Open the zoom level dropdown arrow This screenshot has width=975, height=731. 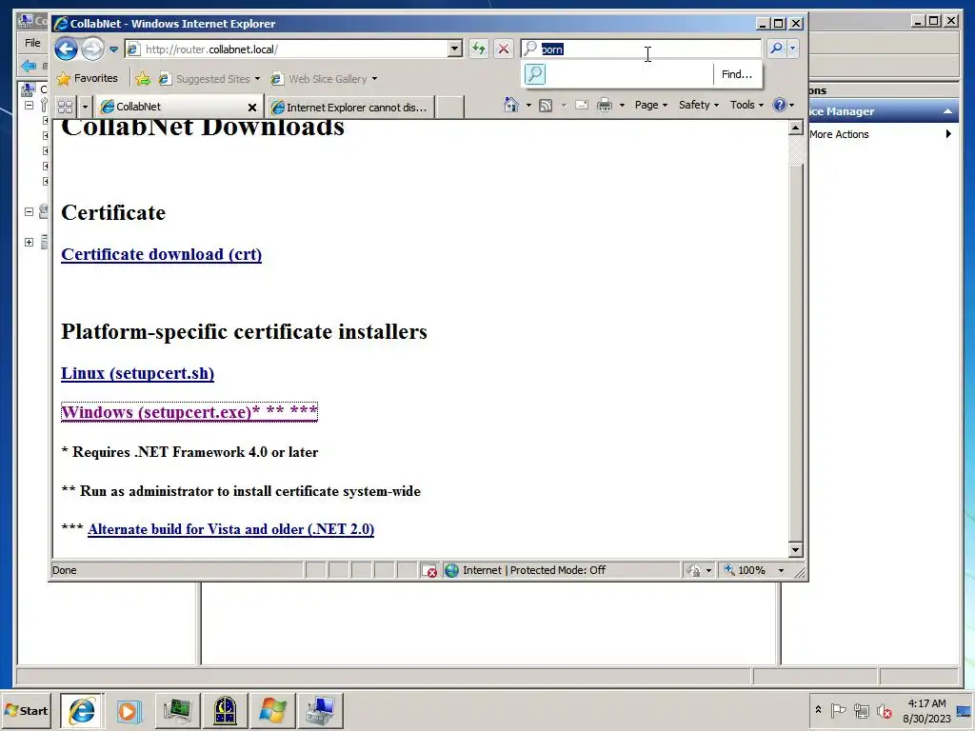(x=781, y=571)
